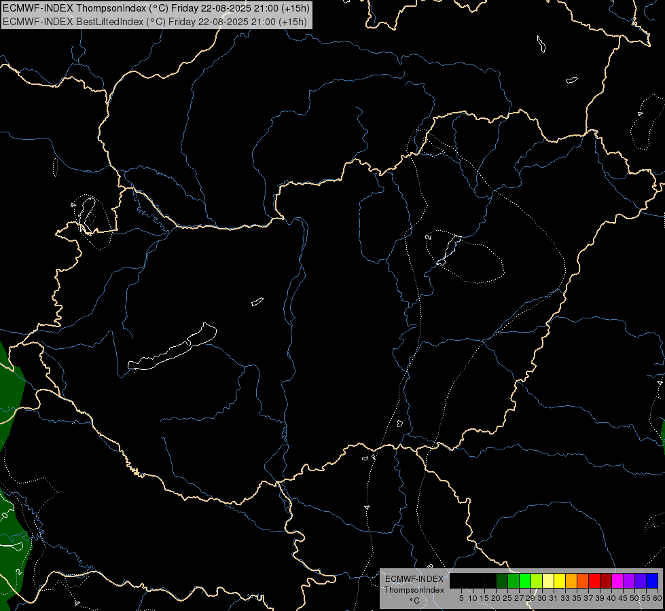Select the bright green 27–29 legend swatch
This screenshot has height=611, width=665.
coord(526,580)
